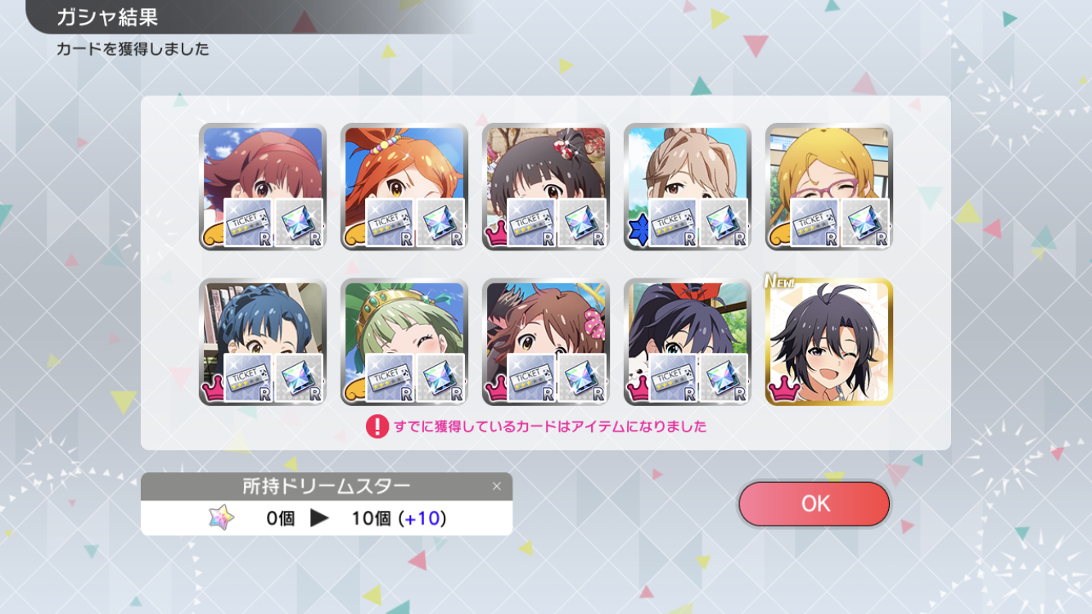The image size is (1092, 614).
Task: Select the brown-haired girl with pink bow card
Action: 545,341
